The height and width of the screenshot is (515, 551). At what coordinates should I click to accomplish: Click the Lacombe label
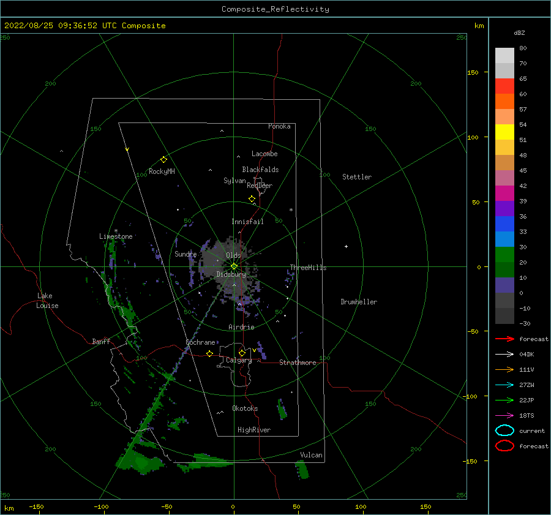tap(264, 154)
